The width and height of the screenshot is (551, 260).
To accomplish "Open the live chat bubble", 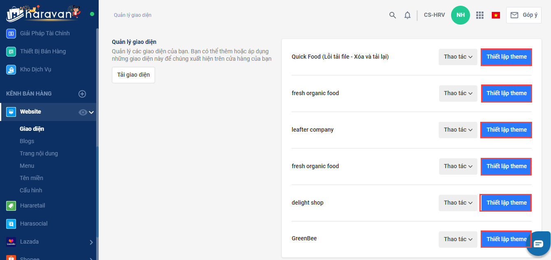I will point(538,244).
